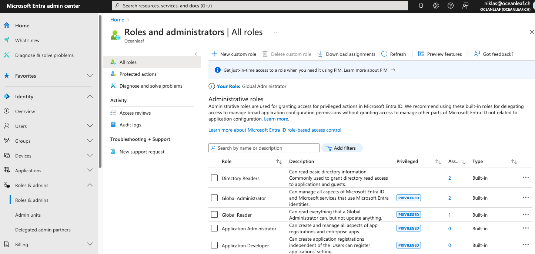Check the Directory Readers role checkbox
This screenshot has width=535, height=254.
pyautogui.click(x=214, y=178)
